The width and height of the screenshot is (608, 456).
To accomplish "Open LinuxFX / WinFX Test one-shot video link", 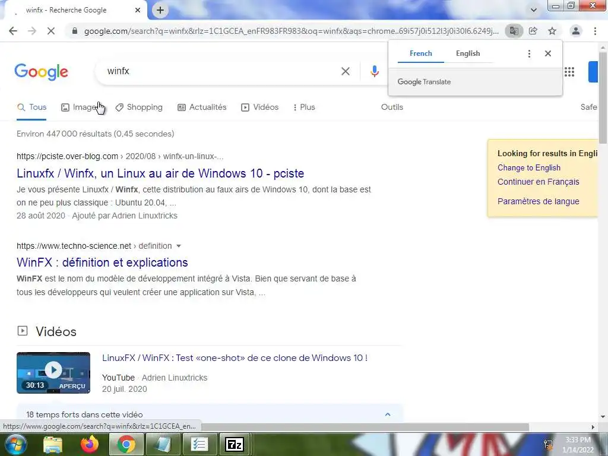I will tap(235, 358).
